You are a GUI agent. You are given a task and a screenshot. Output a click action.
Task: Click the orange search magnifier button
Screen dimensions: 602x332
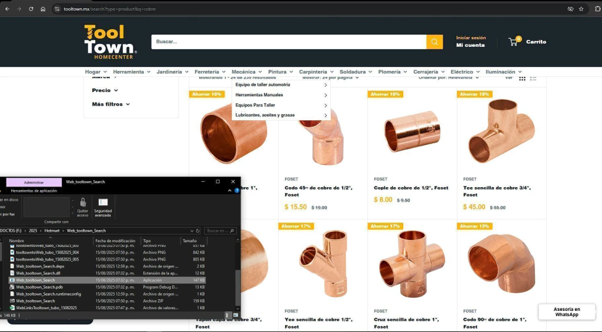click(x=434, y=42)
